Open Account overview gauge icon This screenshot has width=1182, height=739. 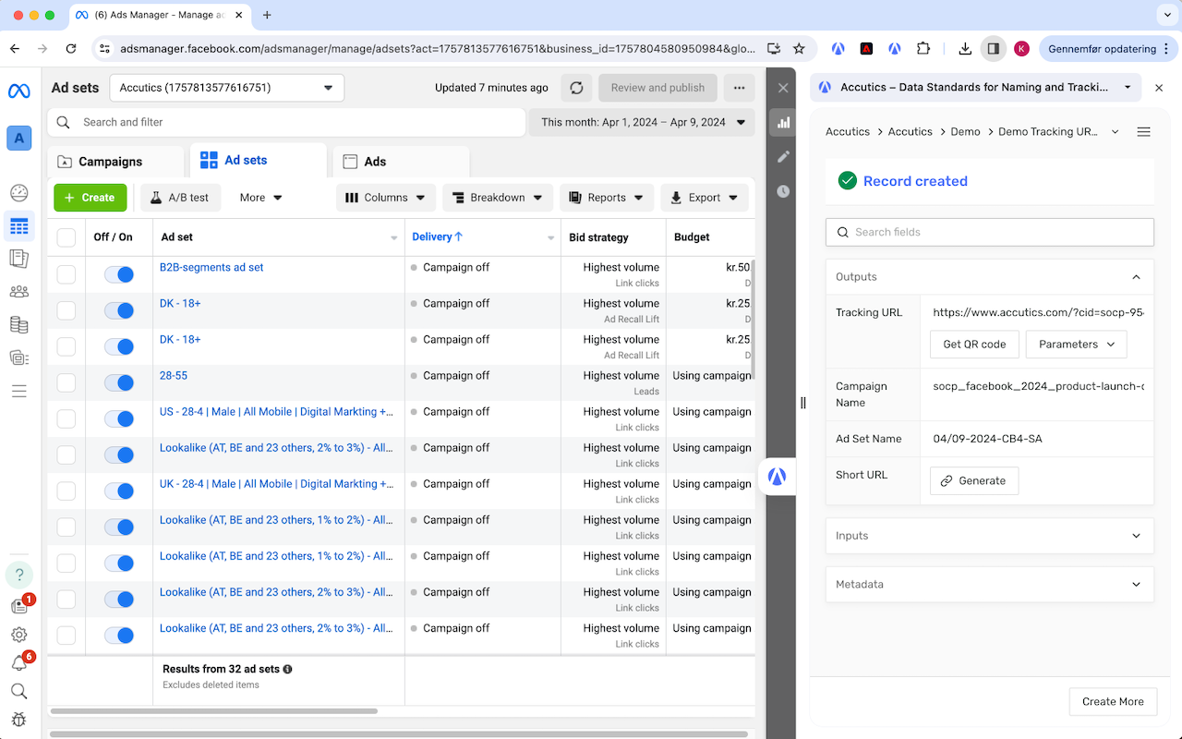coord(19,193)
